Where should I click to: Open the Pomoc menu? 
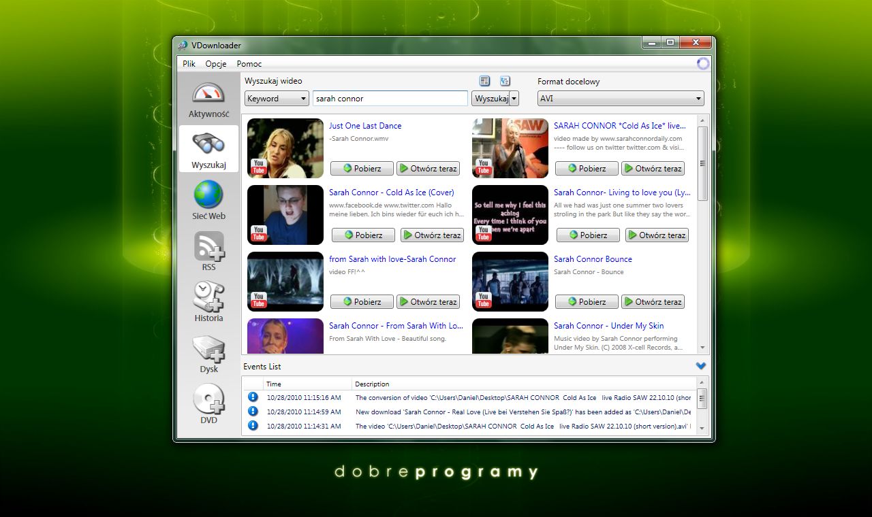tap(249, 64)
